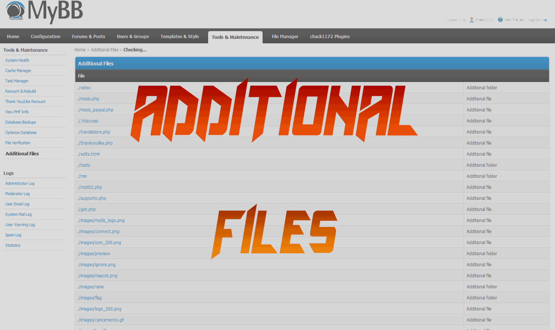Image resolution: width=555 pixels, height=330 pixels.
Task: Click the globe icon for View Forum
Action: (x=500, y=20)
